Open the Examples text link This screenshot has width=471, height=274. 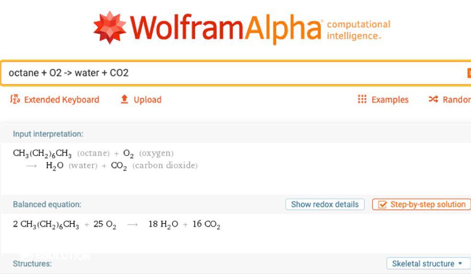390,99
